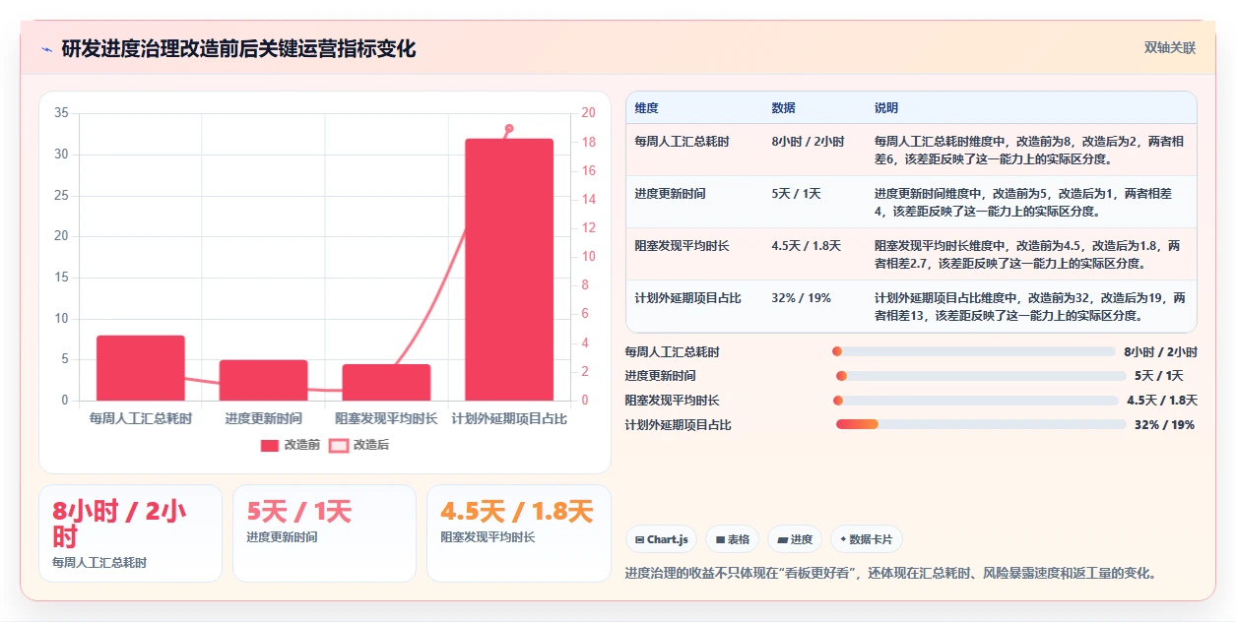The width and height of the screenshot is (1236, 622).
Task: Click the 数据卡片 tag chip
Action: click(x=867, y=539)
